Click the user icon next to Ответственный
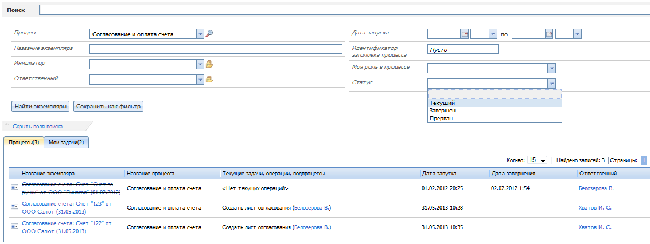 click(209, 80)
